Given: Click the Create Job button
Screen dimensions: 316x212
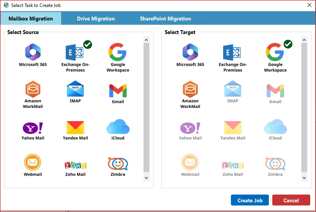Looking at the screenshot, I should pyautogui.click(x=250, y=200).
